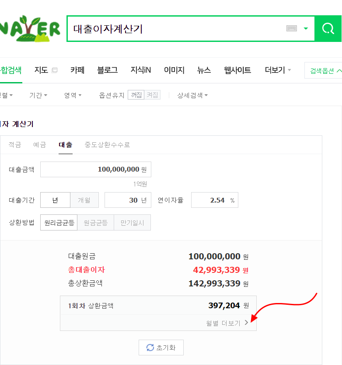Select 개월 as the loan period unit
342x365 pixels.
point(84,200)
